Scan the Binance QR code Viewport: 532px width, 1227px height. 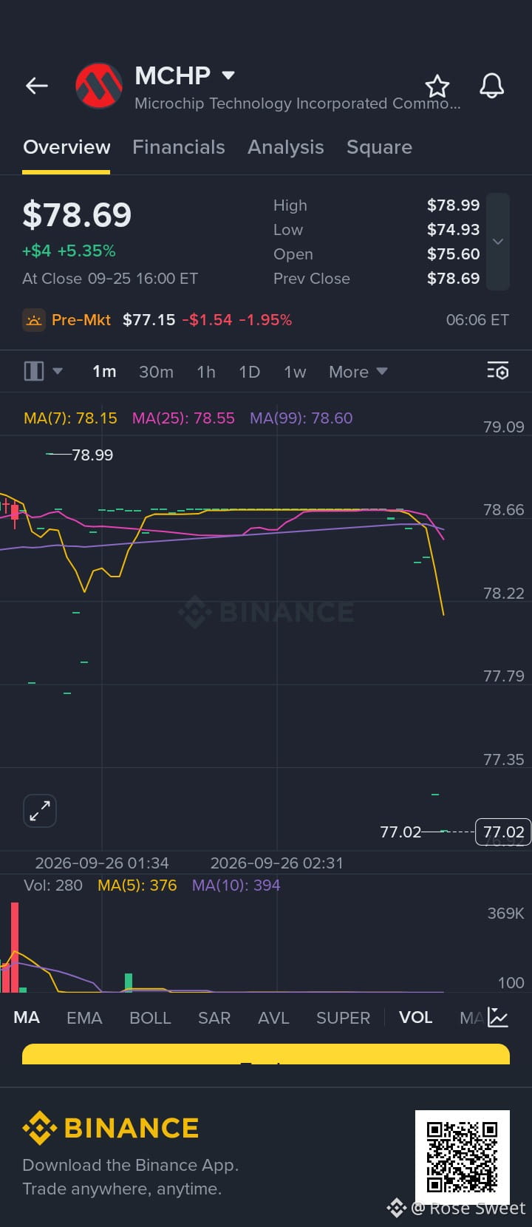tap(463, 1157)
